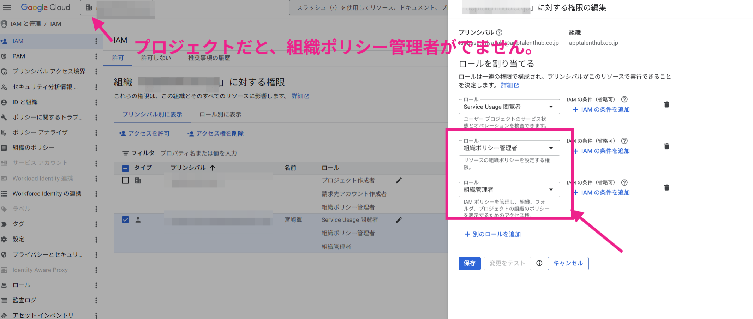
Task: Click the pencil edit icon for プロジェクト作成者 row
Action: coord(399,181)
